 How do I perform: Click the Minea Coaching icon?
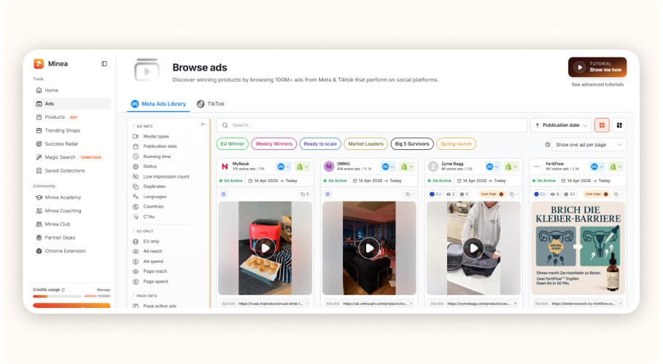[39, 210]
